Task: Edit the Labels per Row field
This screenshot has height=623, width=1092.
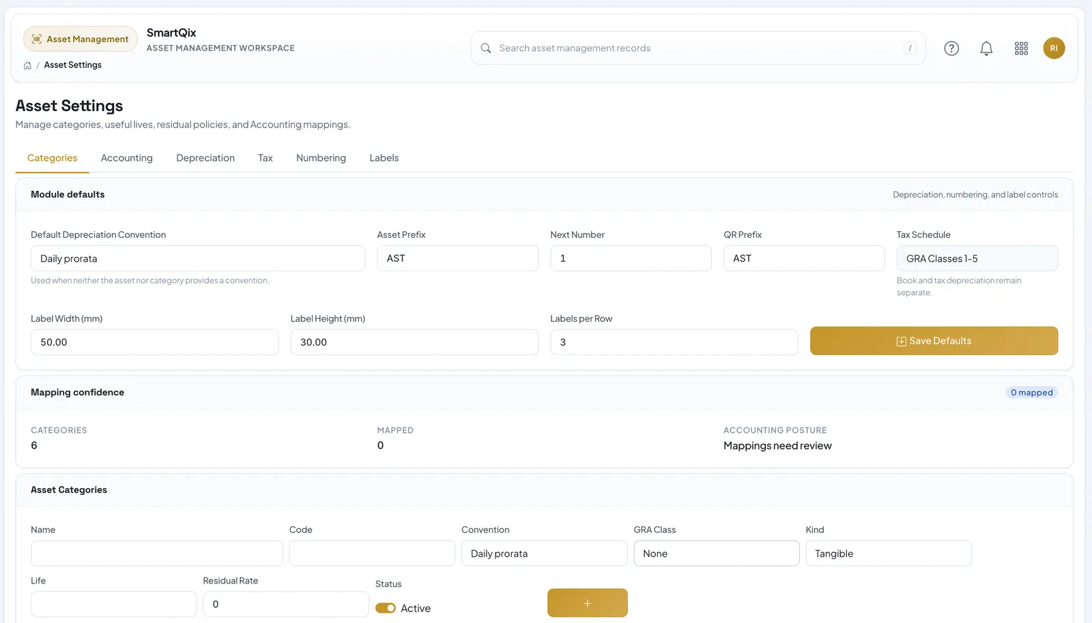Action: point(674,342)
